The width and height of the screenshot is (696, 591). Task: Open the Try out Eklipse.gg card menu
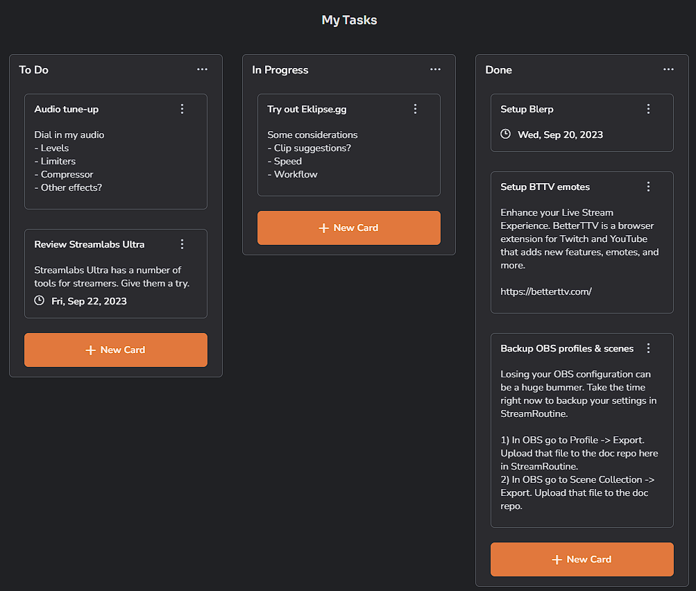point(415,109)
